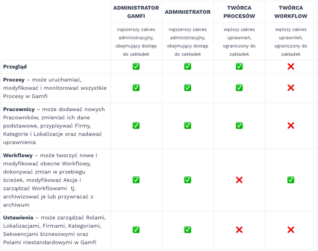The height and width of the screenshot is (251, 318).
Task: Click red X for Workflowy under Twórca Procesów
Action: click(x=239, y=180)
